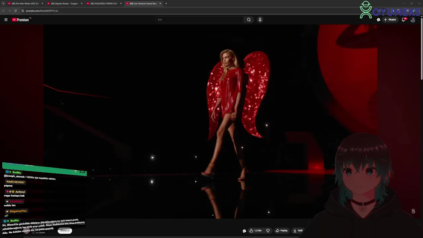Screen dimensions: 423x238
Task: Open the YouTube hamburger guide menu
Action: click(6, 20)
